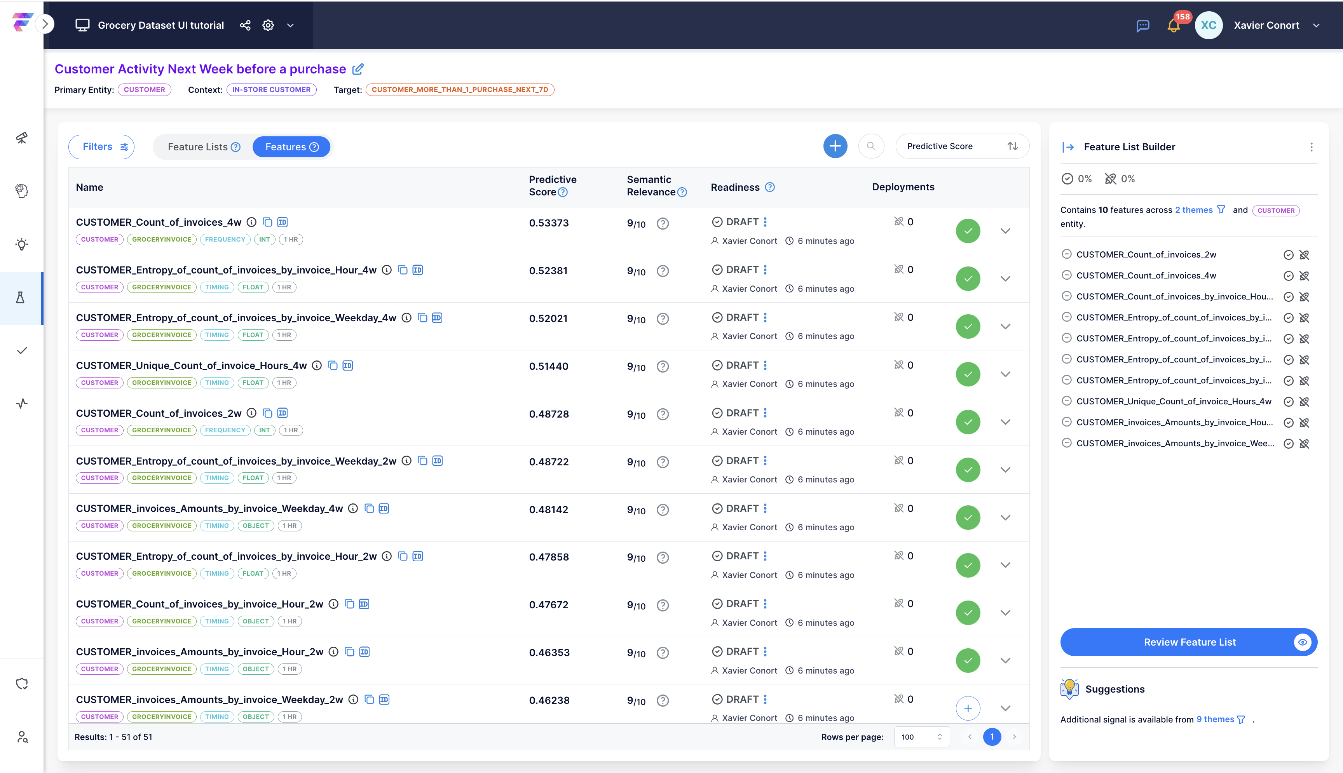Click the Name column header
The height and width of the screenshot is (773, 1343).
[x=89, y=187]
